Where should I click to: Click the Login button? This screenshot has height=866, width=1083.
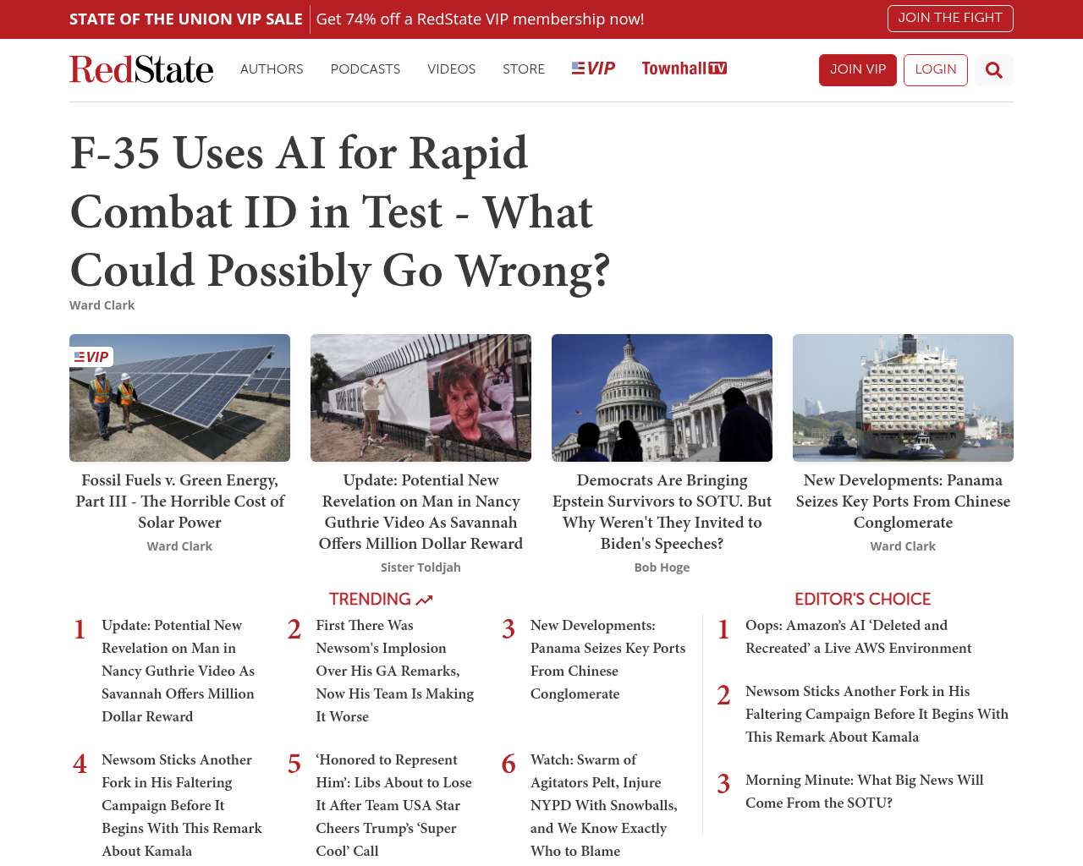[x=936, y=70]
